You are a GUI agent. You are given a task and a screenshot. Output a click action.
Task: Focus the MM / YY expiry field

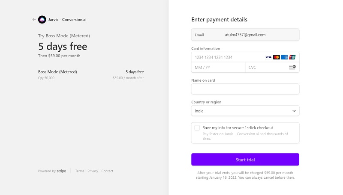(x=218, y=68)
